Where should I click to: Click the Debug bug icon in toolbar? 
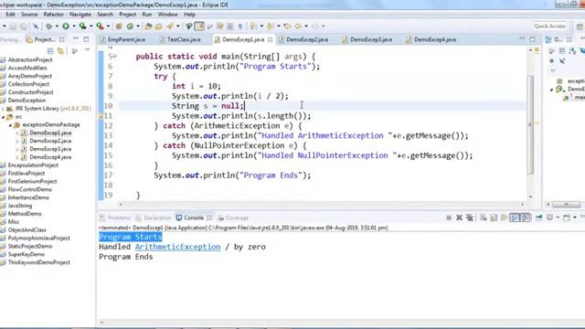tap(49, 27)
